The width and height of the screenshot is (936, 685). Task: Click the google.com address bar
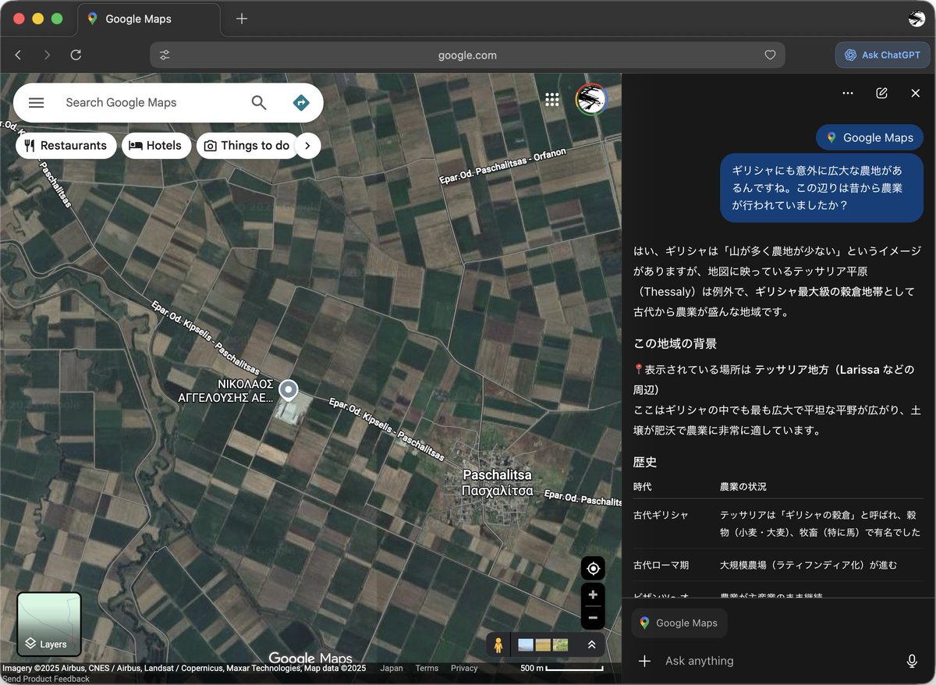point(467,55)
